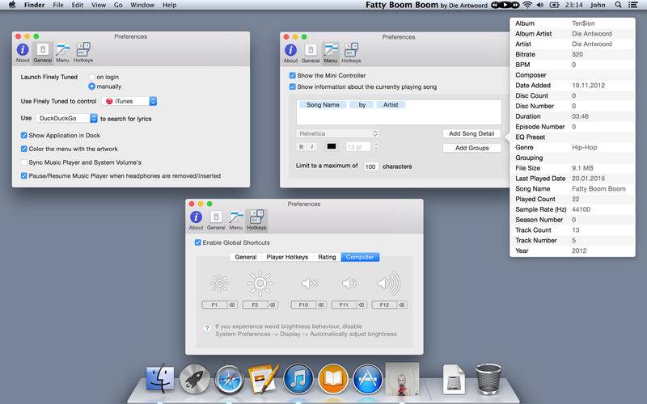The image size is (647, 404).
Task: Open the File menu in menu bar
Action: pos(58,5)
